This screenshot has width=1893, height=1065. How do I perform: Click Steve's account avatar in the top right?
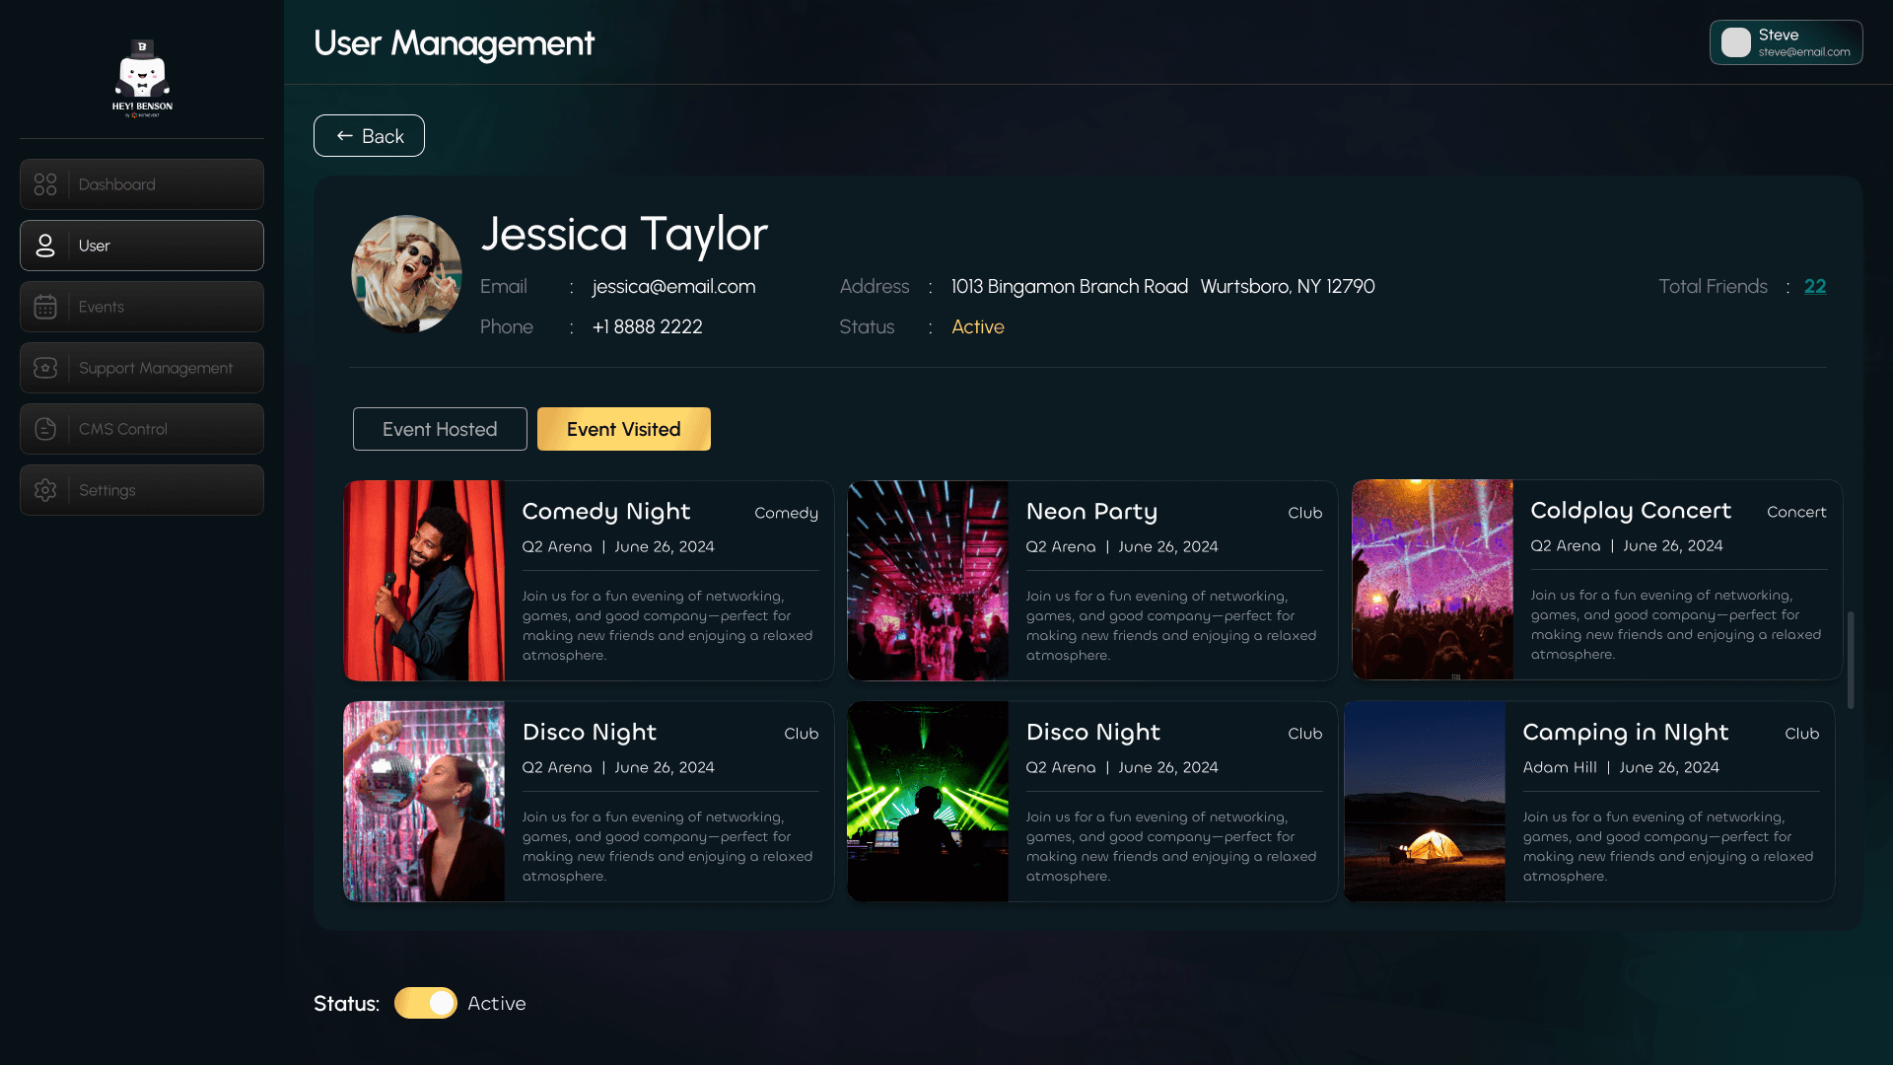[1734, 41]
